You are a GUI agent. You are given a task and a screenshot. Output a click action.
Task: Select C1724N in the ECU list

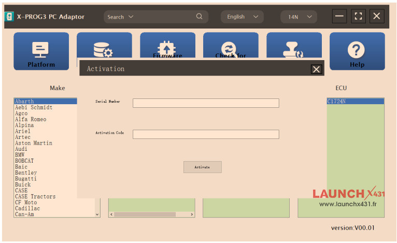[355, 102]
